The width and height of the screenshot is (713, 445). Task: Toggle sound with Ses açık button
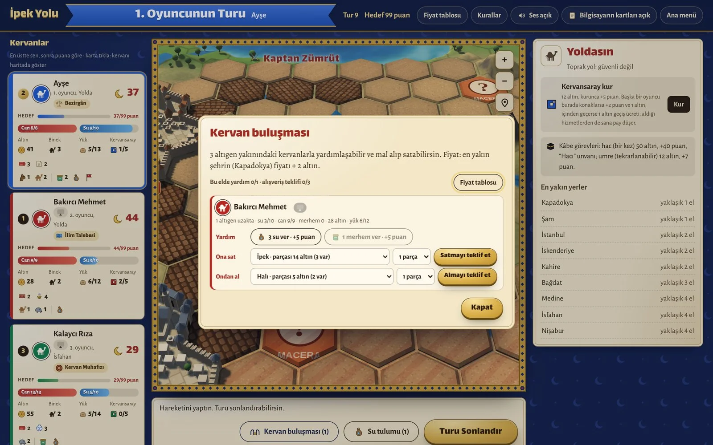534,15
